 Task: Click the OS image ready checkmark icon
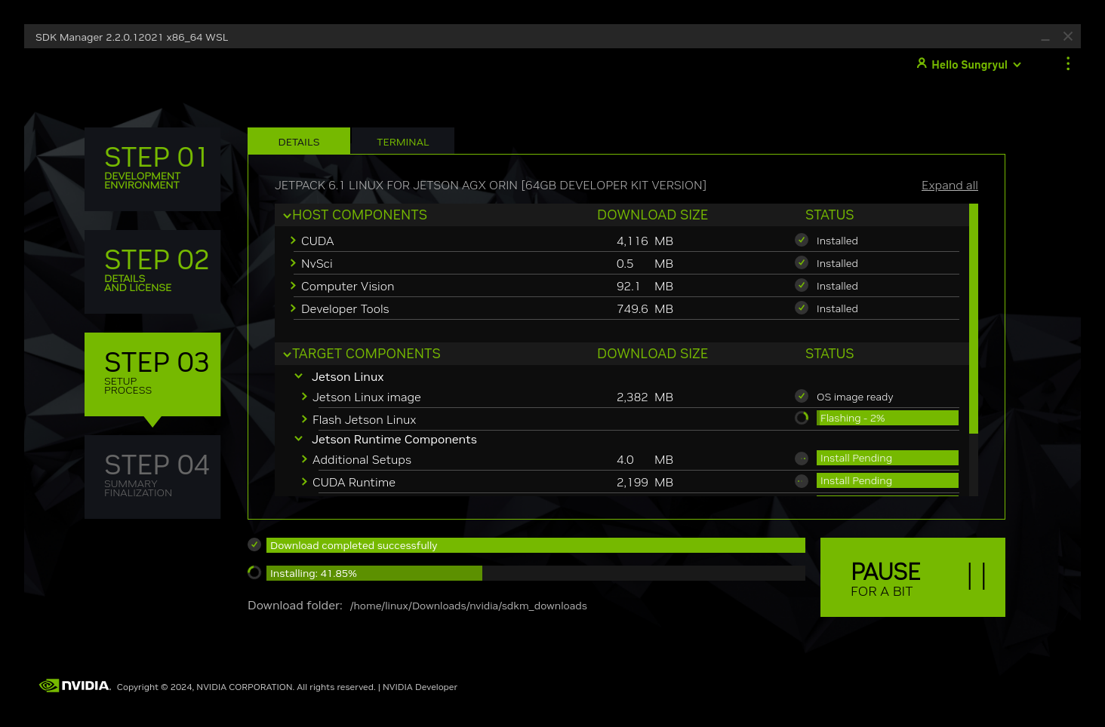coord(802,396)
